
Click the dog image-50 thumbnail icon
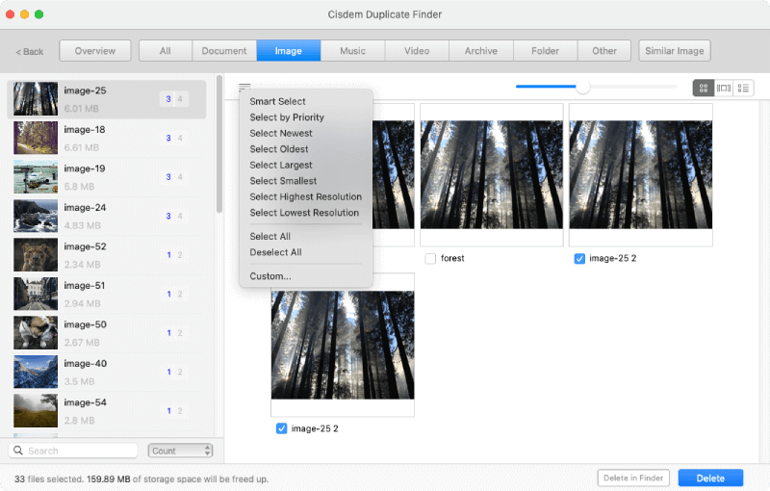point(36,333)
